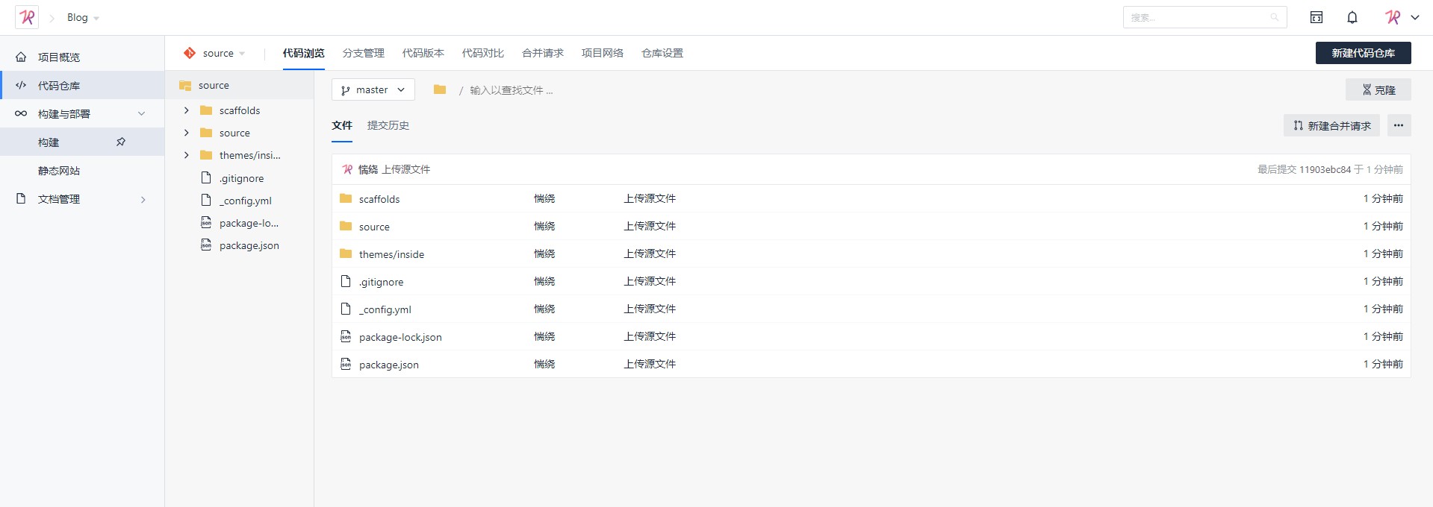This screenshot has height=507, width=1433.
Task: Click the code brackets icon beside 代码仓库
Action: 21,86
